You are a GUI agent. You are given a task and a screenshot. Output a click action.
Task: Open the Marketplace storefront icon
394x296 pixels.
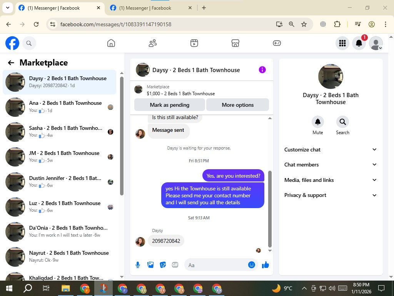[235, 43]
